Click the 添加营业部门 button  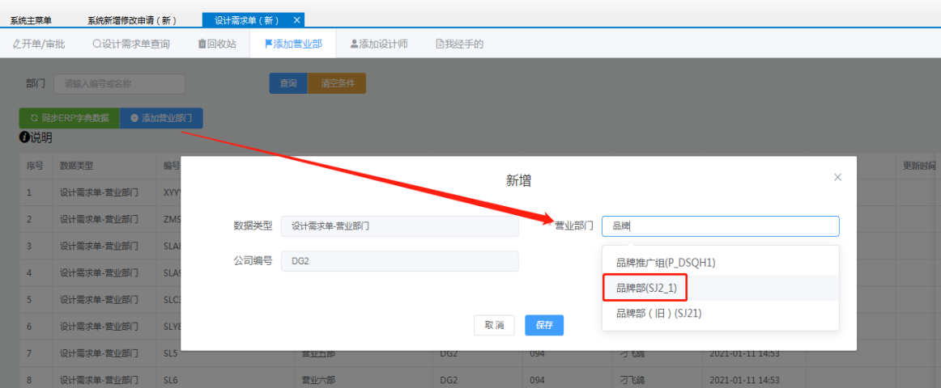(x=161, y=118)
